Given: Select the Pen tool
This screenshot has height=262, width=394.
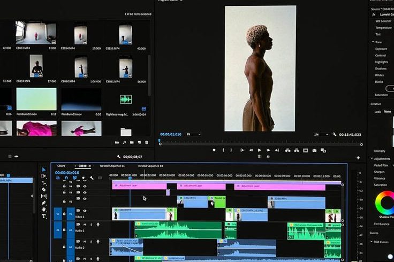Looking at the screenshot, I should [x=44, y=203].
